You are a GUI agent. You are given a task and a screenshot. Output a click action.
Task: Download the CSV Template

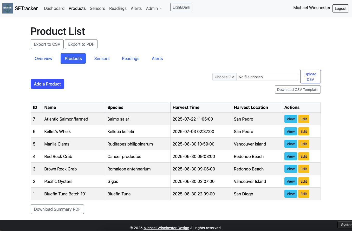[x=298, y=90]
